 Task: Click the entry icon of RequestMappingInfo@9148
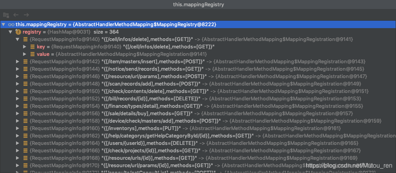click(x=25, y=84)
